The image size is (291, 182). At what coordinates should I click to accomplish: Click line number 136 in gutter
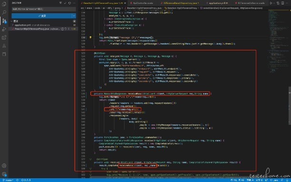(x=83, y=94)
